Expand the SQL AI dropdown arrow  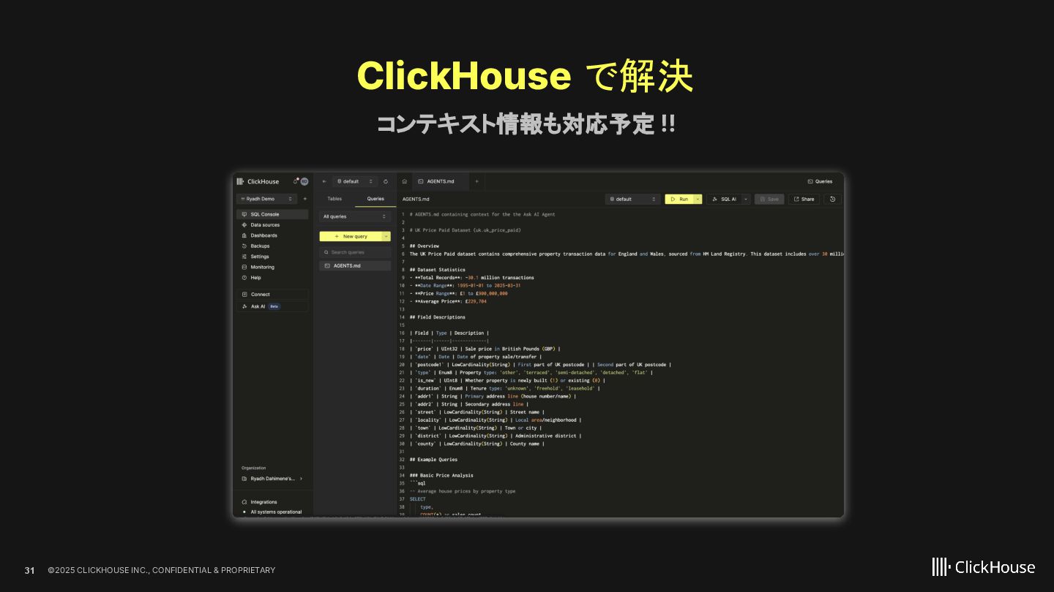[x=746, y=199]
